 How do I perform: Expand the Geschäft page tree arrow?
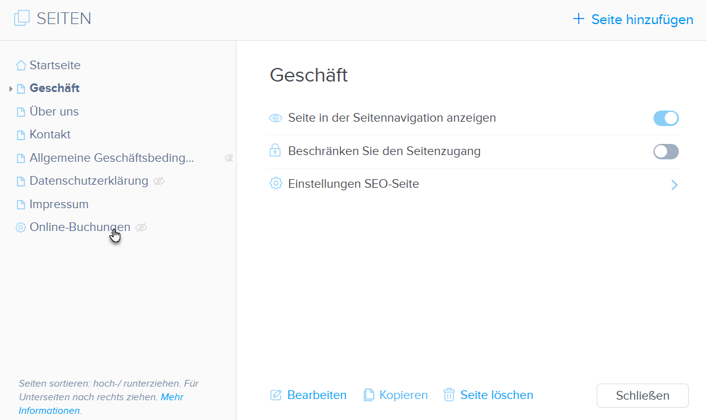tap(11, 89)
